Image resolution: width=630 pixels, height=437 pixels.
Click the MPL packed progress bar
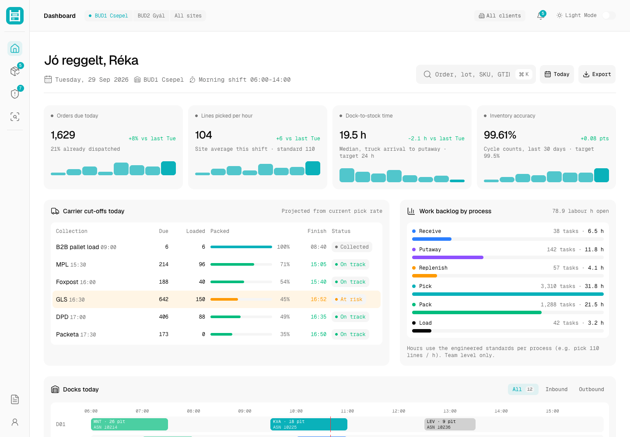241,264
